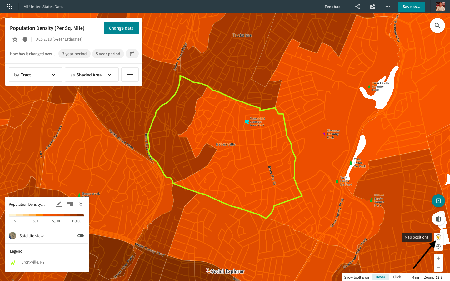Toggle Satellite view on
This screenshot has width=450, height=281.
click(x=80, y=236)
